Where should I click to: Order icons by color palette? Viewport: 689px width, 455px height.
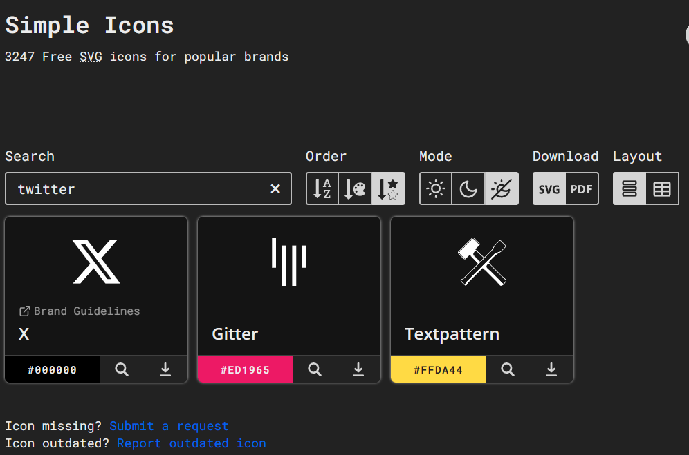pos(355,188)
